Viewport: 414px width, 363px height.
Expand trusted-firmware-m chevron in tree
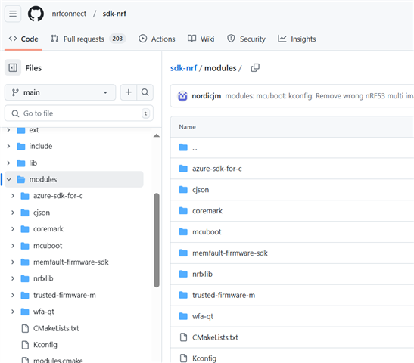(13, 295)
